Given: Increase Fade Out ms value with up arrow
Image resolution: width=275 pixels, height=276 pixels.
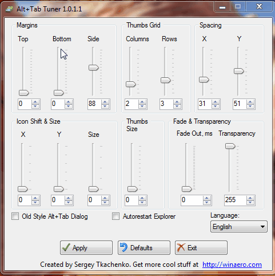Looking at the screenshot, I should coord(207,198).
